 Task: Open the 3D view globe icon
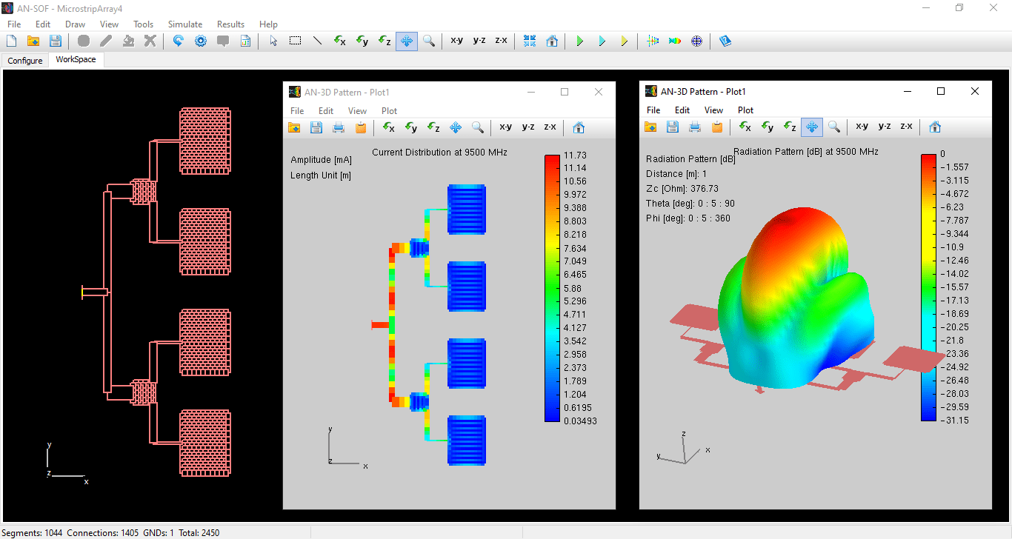point(696,41)
